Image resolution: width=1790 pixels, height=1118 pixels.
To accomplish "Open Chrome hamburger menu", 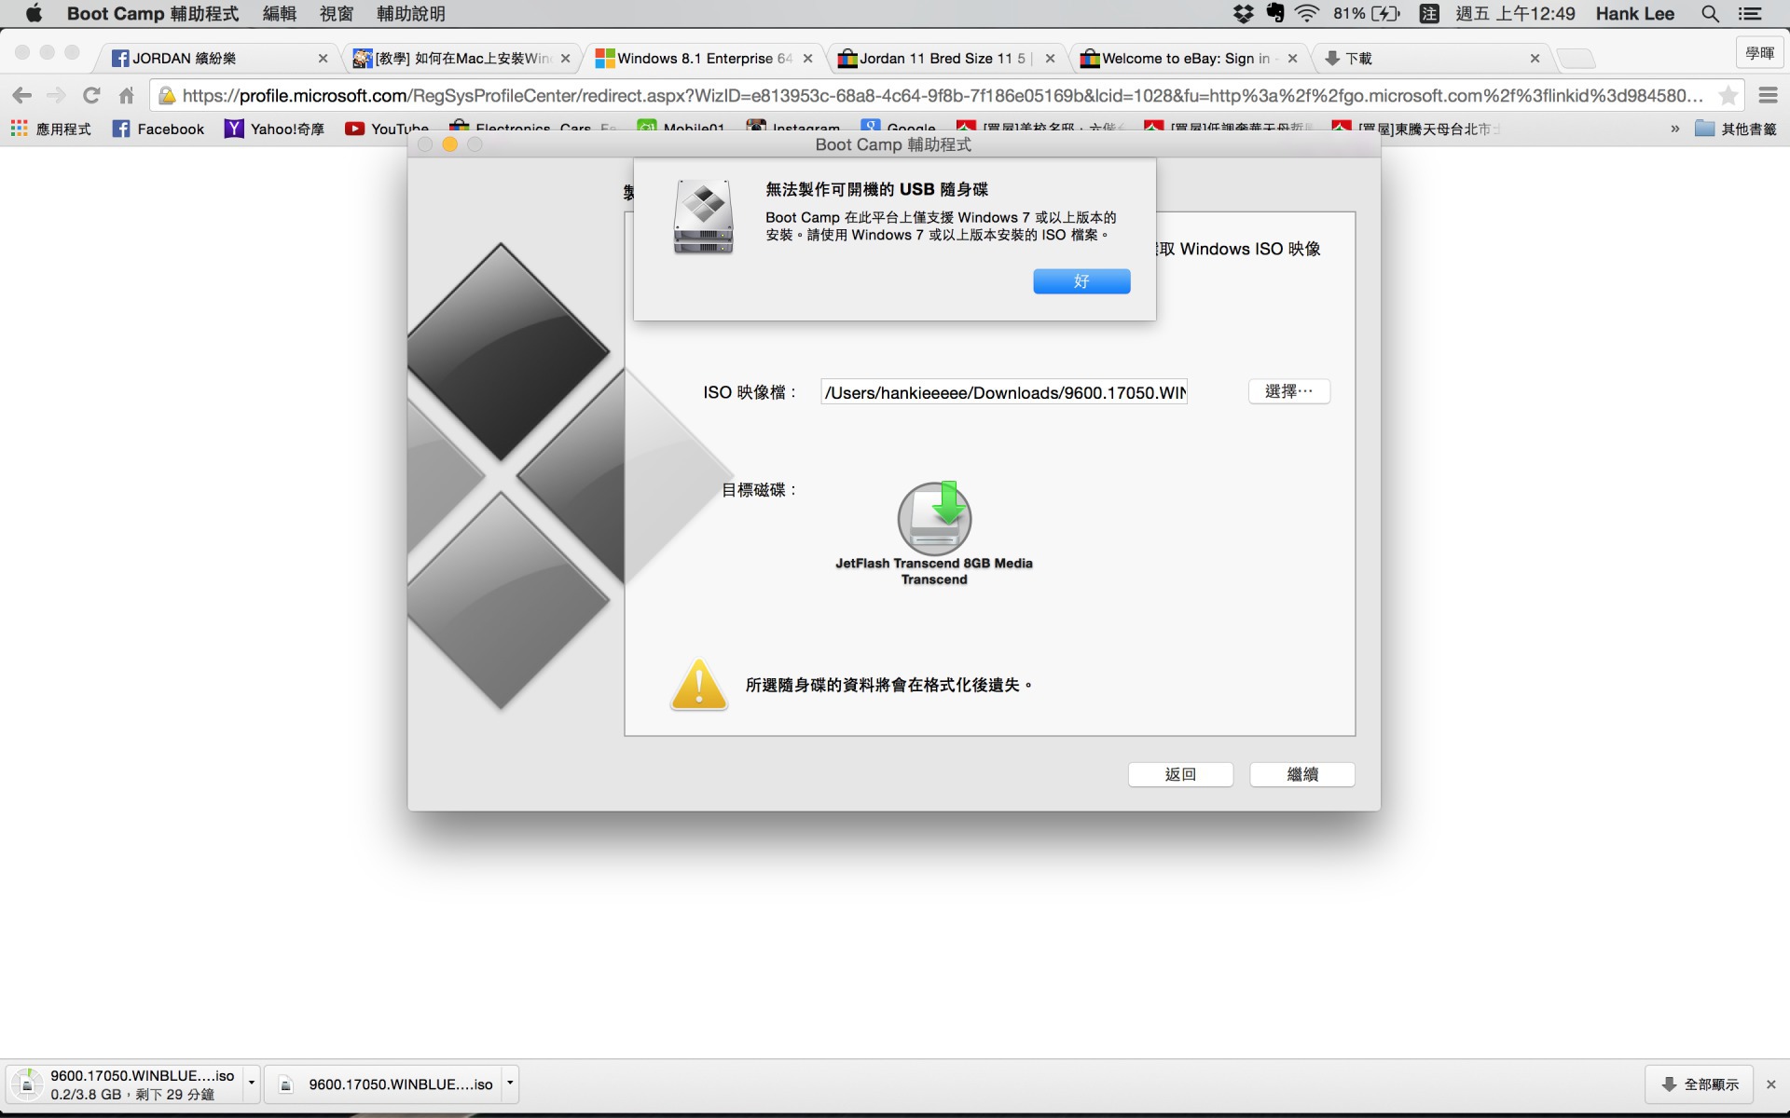I will 1767,95.
